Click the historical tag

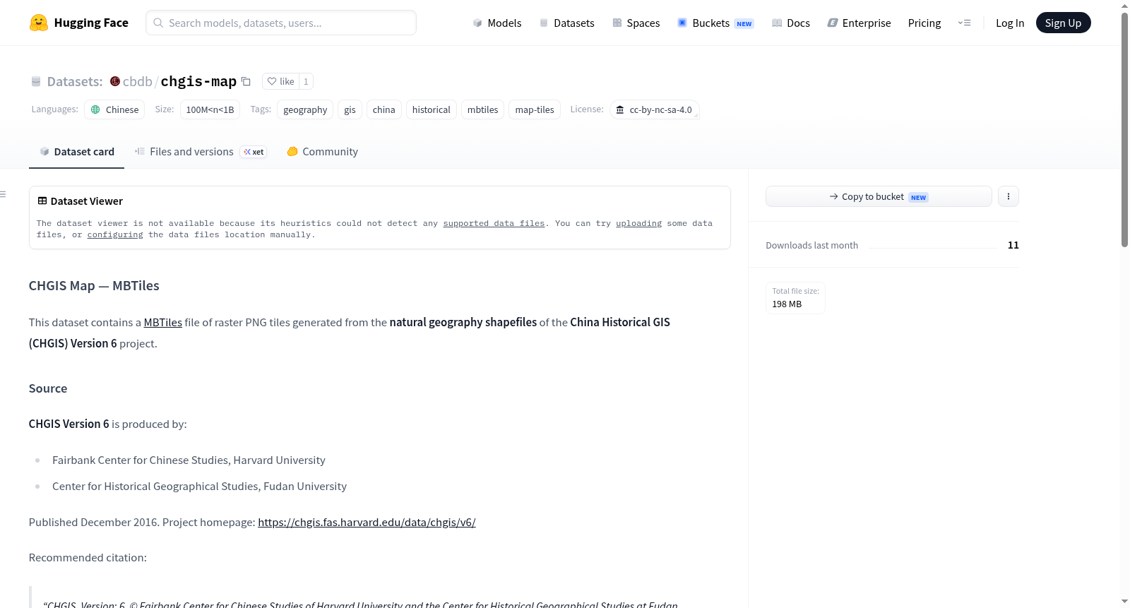[x=432, y=109]
